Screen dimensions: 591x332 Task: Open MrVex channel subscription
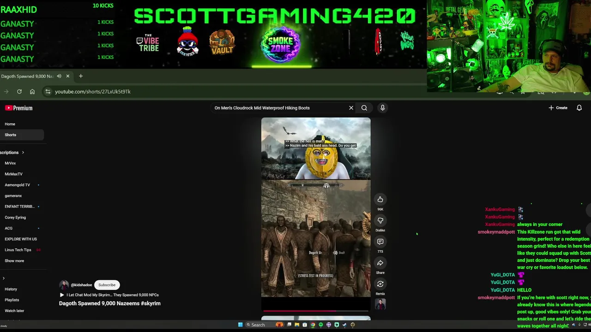tap(10, 163)
